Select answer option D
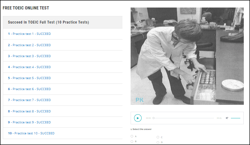The width and height of the screenshot is (250, 145). [158, 142]
